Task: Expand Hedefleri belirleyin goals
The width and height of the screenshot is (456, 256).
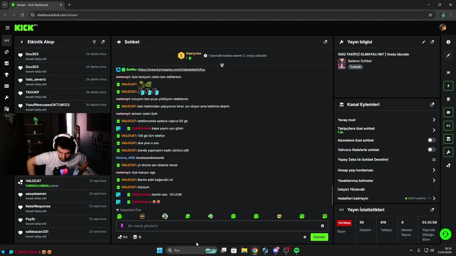Action: (434, 198)
